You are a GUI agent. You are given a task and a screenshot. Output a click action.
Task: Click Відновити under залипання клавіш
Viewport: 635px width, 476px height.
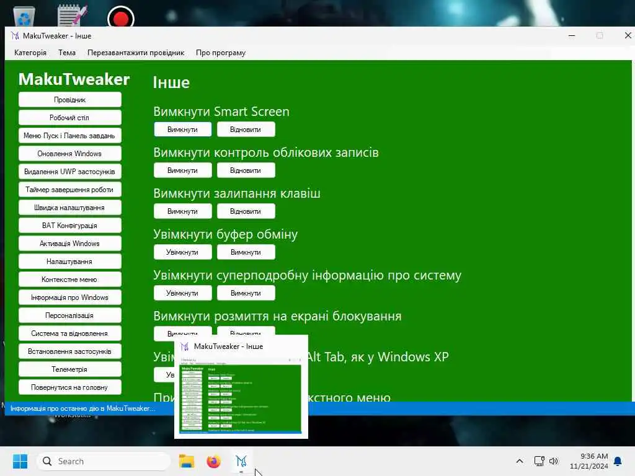click(246, 211)
